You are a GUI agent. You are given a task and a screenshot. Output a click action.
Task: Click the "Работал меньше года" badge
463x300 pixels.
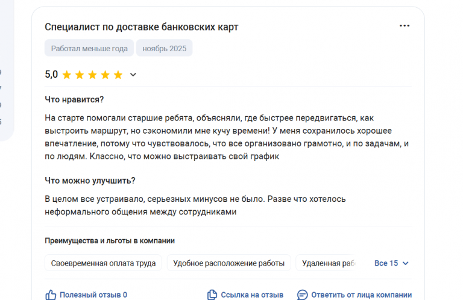click(x=89, y=48)
